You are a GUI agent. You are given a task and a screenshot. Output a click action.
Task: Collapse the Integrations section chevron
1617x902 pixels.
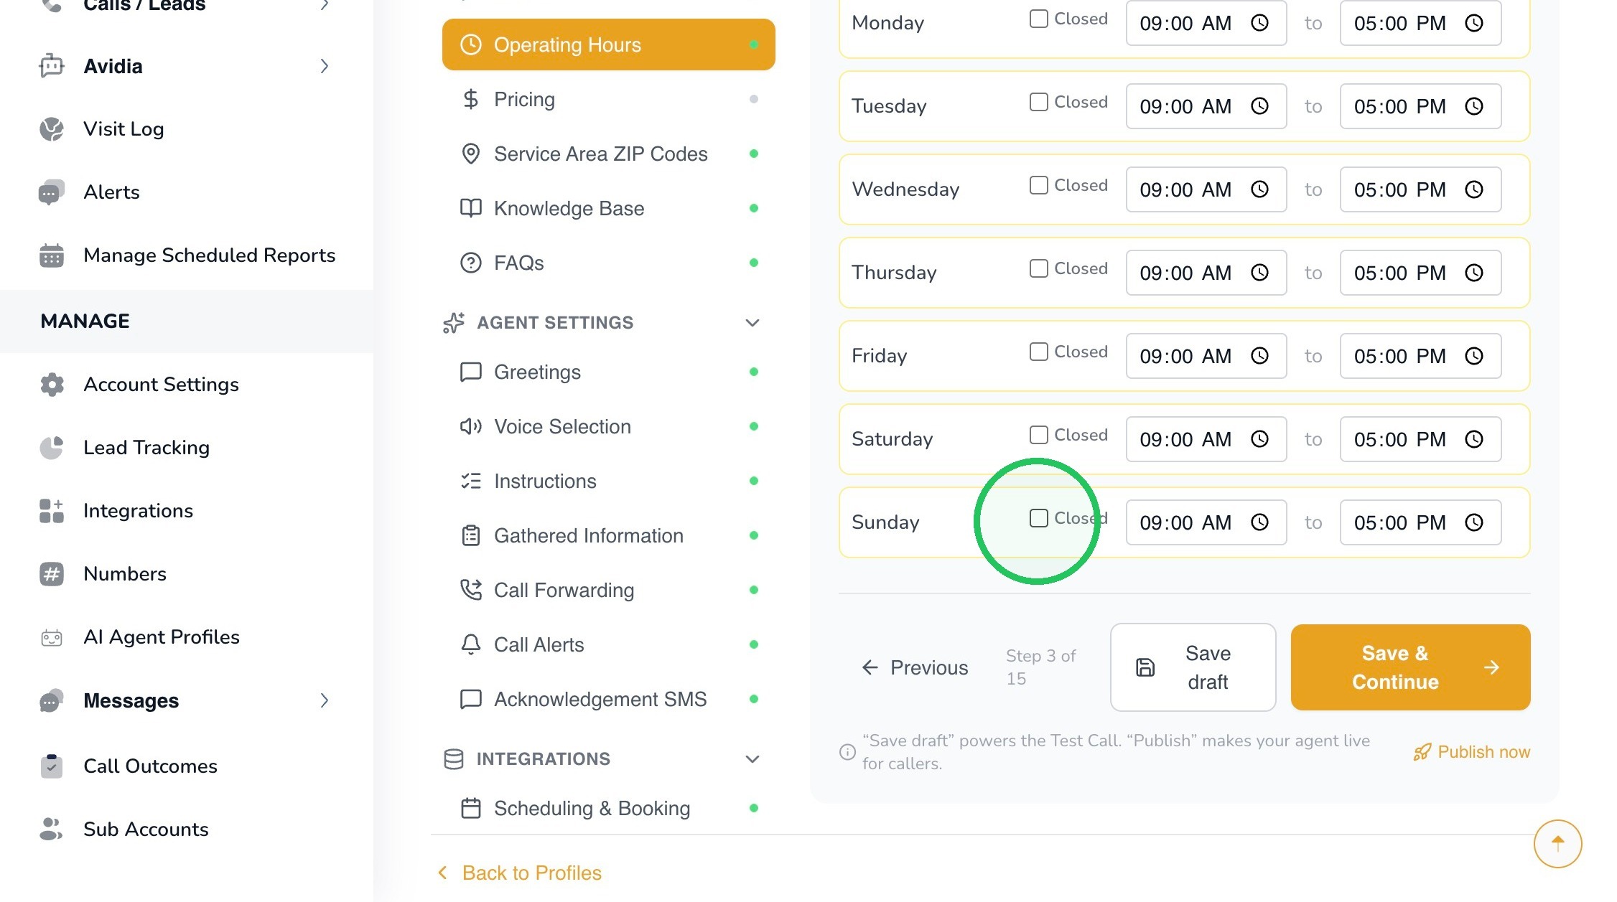[752, 759]
